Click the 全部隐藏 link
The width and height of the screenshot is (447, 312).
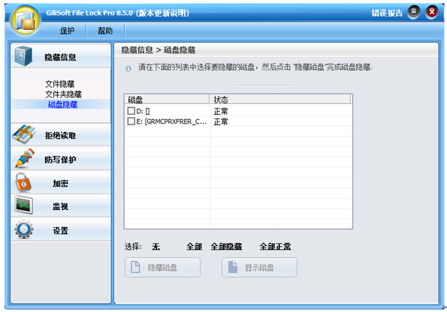click(x=226, y=246)
